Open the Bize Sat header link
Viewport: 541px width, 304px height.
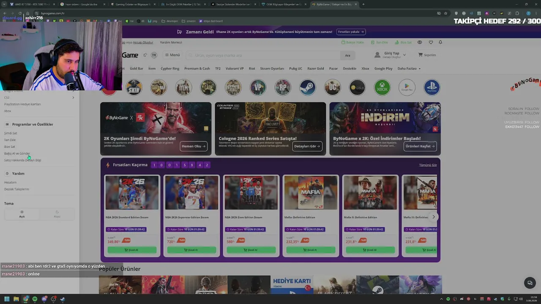pos(403,42)
